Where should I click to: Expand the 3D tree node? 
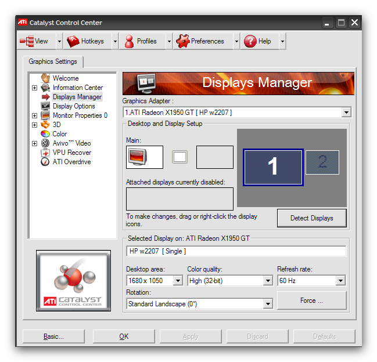pyautogui.click(x=35, y=125)
